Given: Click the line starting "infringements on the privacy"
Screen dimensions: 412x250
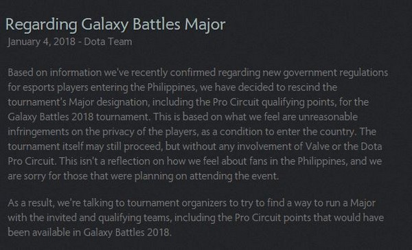Looking at the screenshot, I should pyautogui.click(x=192, y=132).
